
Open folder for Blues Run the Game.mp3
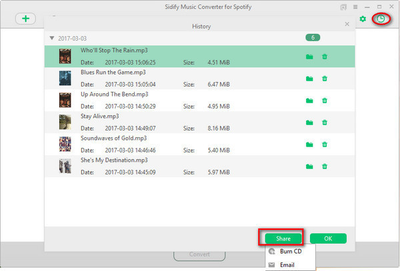[309, 79]
